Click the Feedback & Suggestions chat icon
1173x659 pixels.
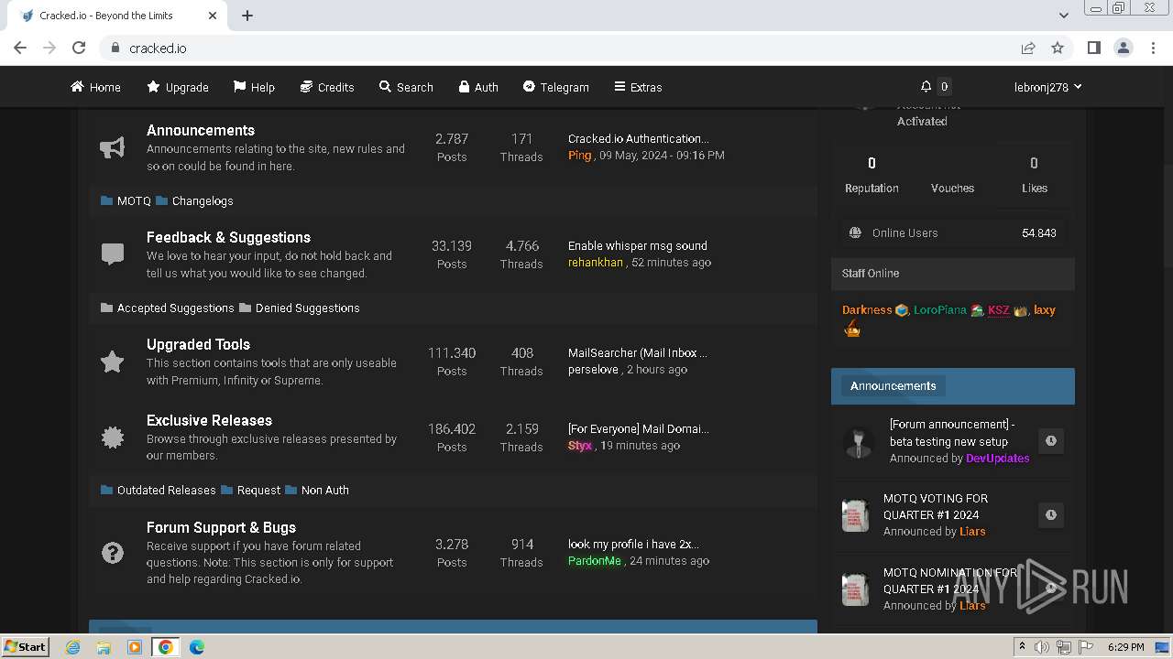click(x=112, y=254)
